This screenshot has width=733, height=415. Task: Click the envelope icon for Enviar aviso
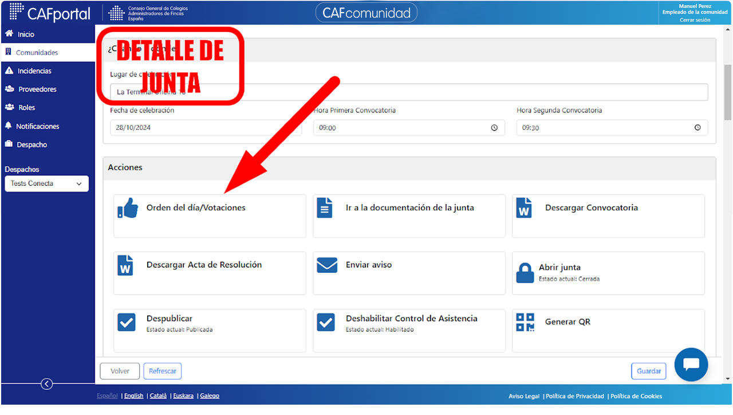tap(327, 265)
